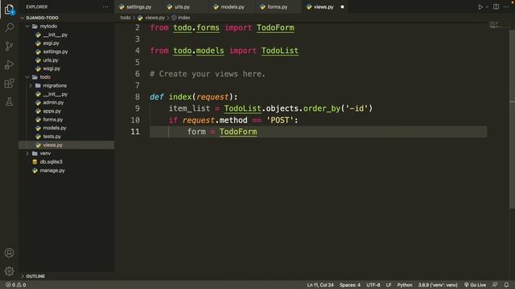This screenshot has width=515, height=289.
Task: Open db.sqlite3 in the explorer
Action: tap(51, 162)
